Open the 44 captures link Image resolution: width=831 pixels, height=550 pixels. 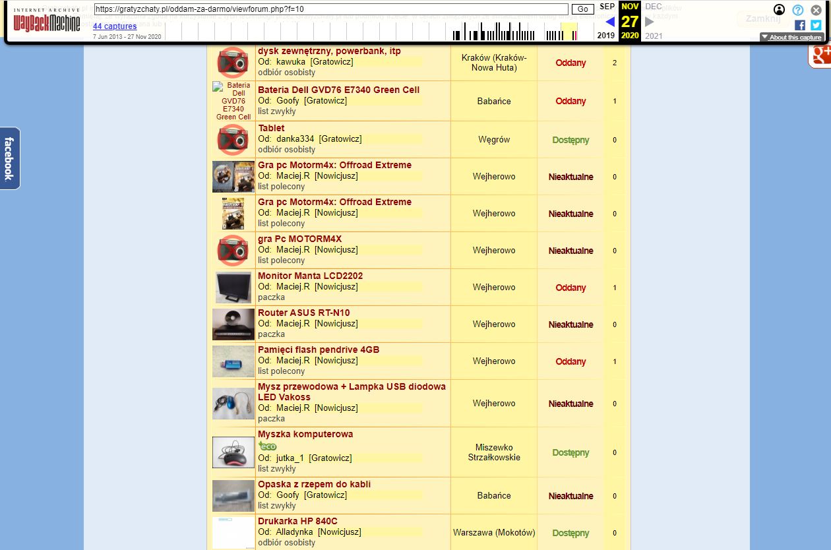pyautogui.click(x=115, y=26)
